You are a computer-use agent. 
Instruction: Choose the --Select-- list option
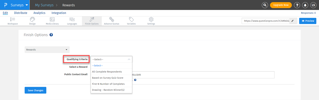(x=111, y=65)
